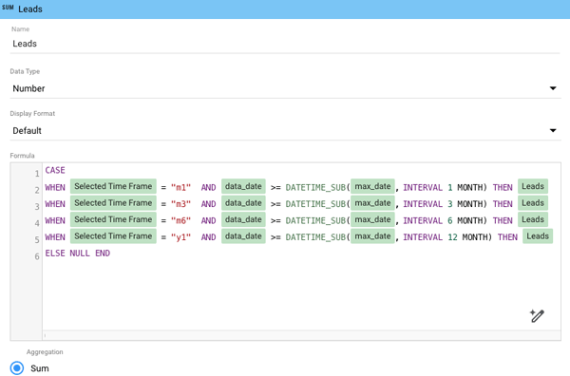
Task: Click line number 1 in the formula gutter
Action: pyautogui.click(x=37, y=174)
